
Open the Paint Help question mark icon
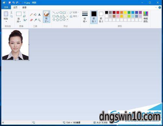(x=160, y=7)
